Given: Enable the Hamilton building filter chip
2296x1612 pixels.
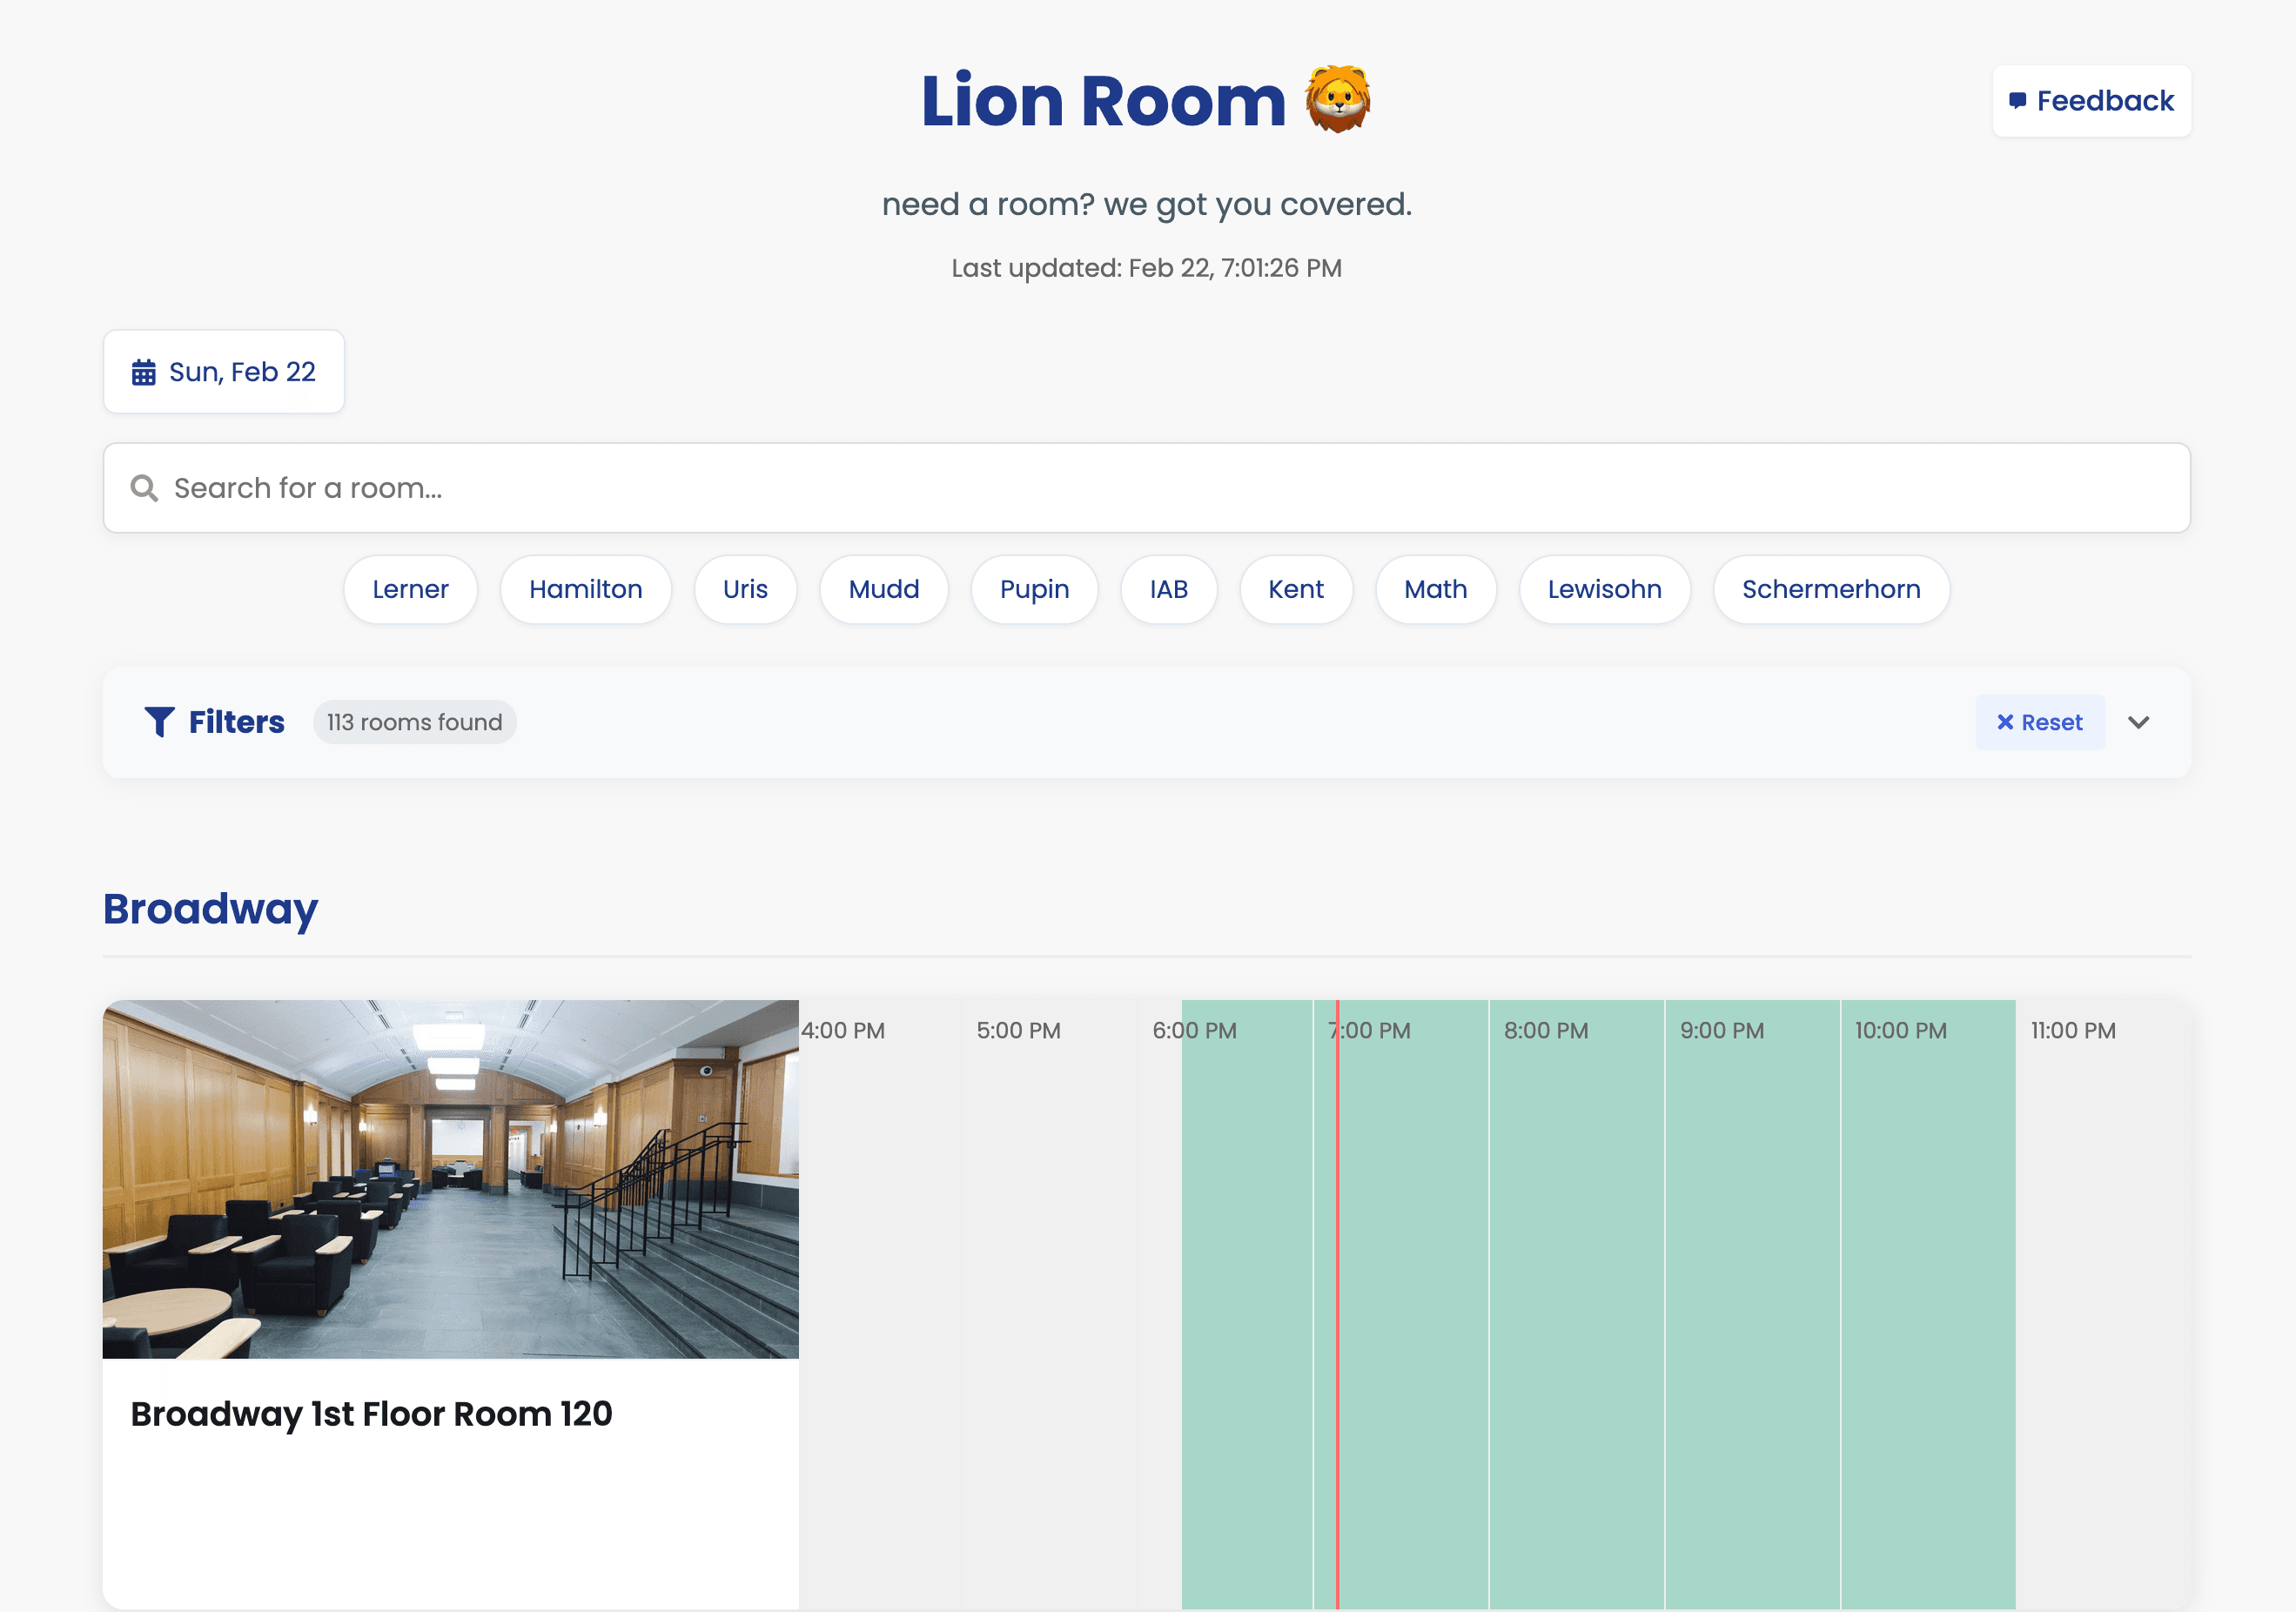Looking at the screenshot, I should tap(585, 589).
